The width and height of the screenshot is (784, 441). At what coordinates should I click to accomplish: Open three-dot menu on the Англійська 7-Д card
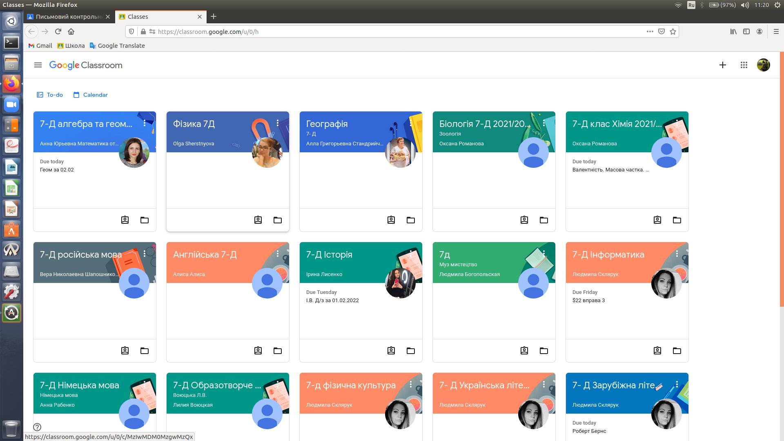278,254
